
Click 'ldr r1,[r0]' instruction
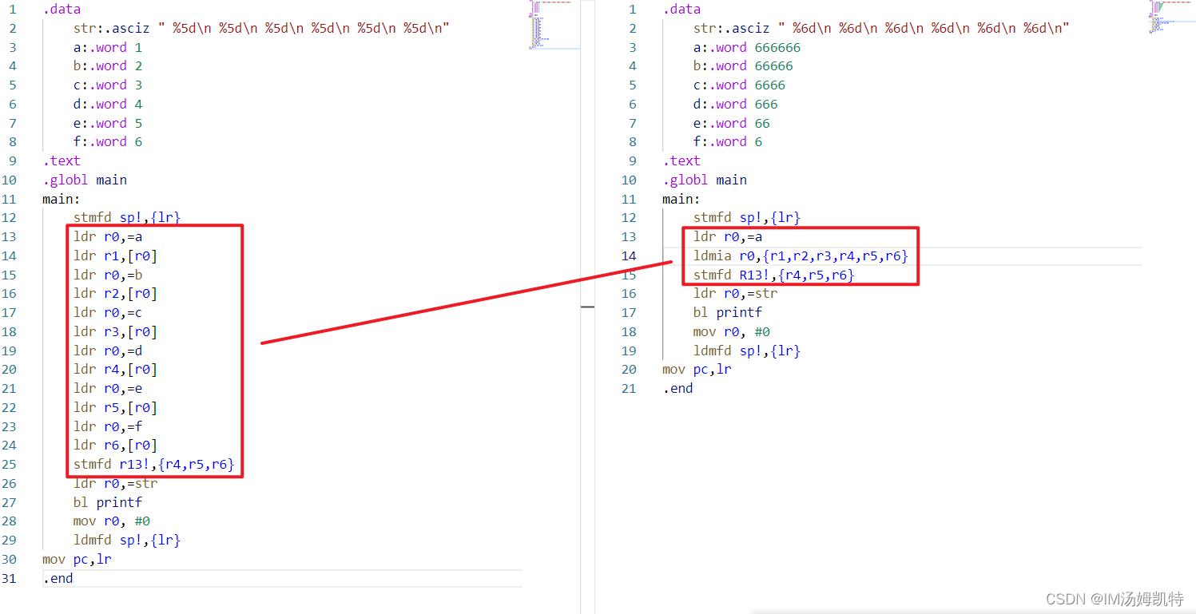(x=115, y=256)
